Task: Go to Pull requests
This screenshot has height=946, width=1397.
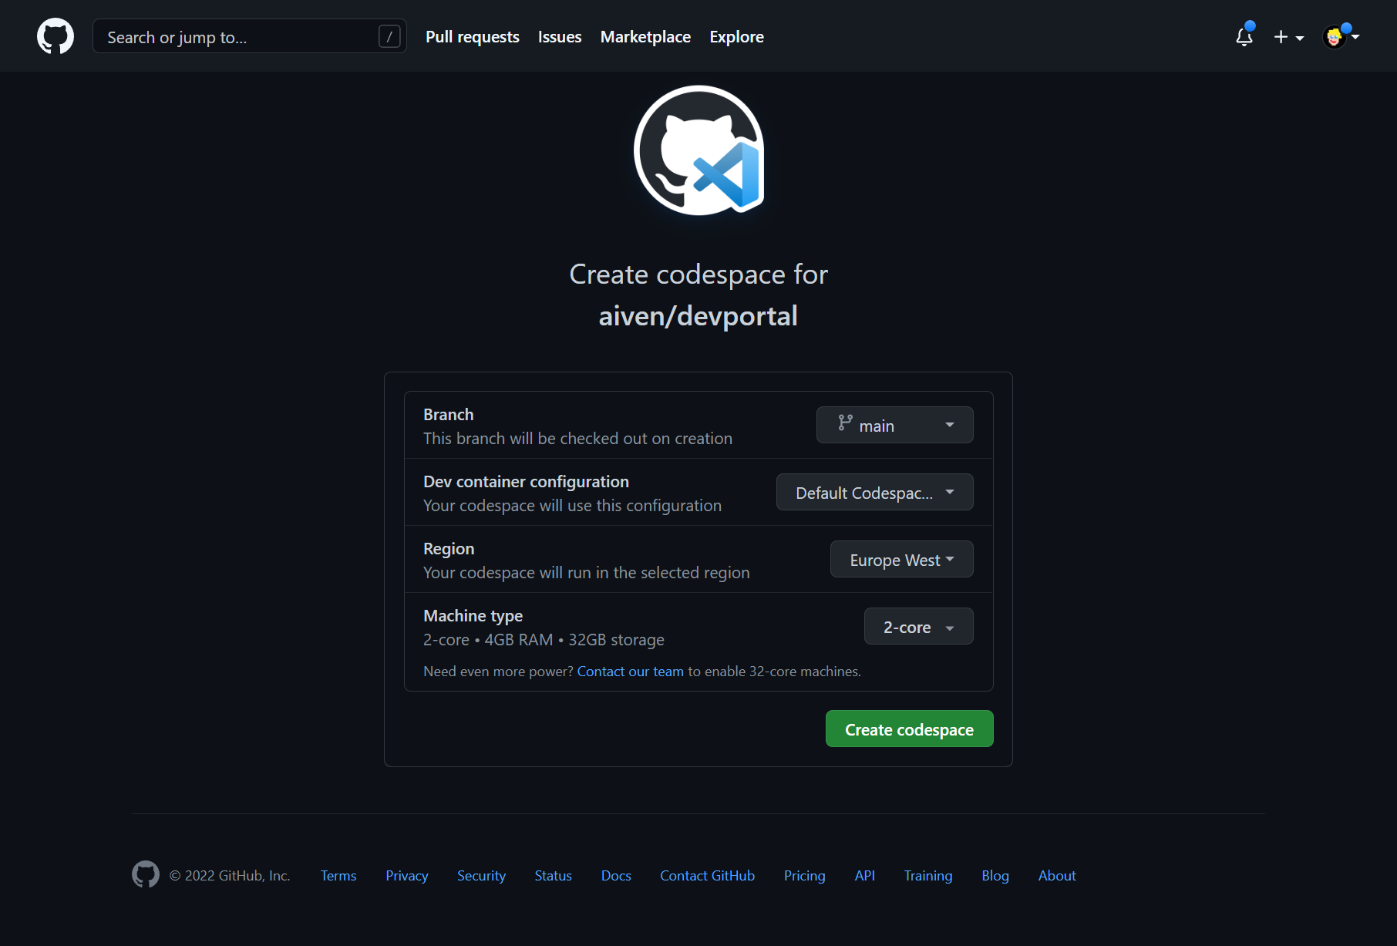Action: 472,36
